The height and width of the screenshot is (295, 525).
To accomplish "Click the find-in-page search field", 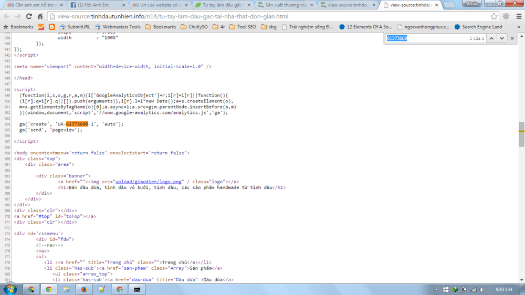I will [426, 38].
